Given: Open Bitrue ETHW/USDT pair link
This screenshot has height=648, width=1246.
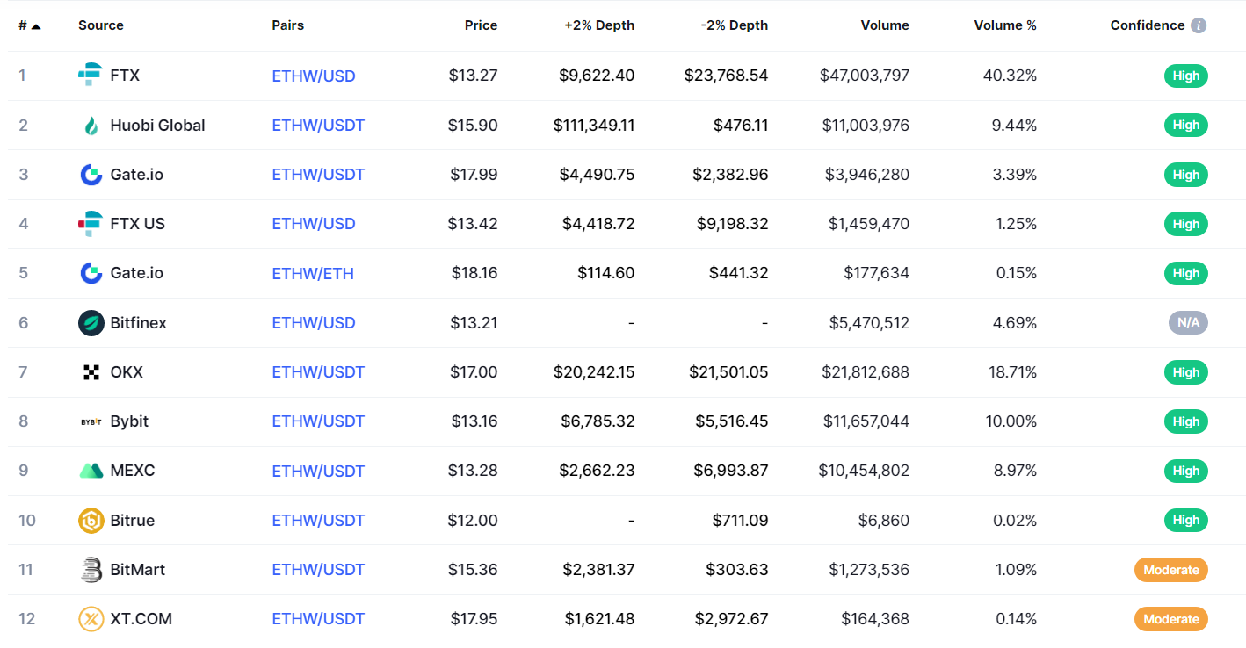Looking at the screenshot, I should pyautogui.click(x=318, y=521).
